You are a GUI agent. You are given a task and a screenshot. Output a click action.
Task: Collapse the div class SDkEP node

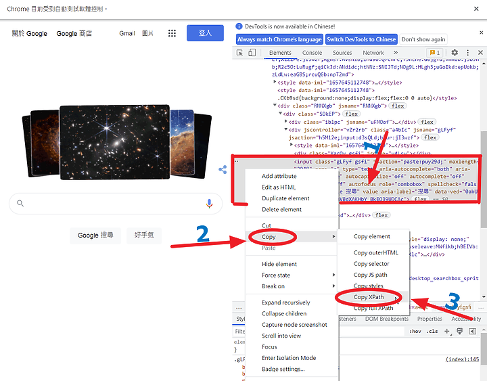click(280, 114)
